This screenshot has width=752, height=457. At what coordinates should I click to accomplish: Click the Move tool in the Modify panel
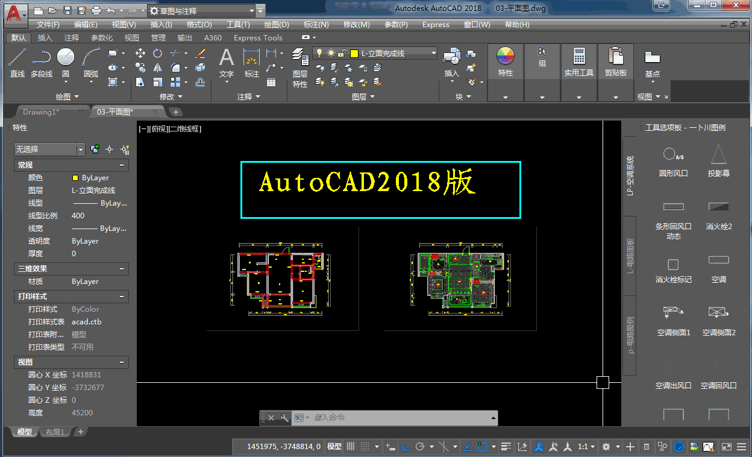click(x=140, y=53)
